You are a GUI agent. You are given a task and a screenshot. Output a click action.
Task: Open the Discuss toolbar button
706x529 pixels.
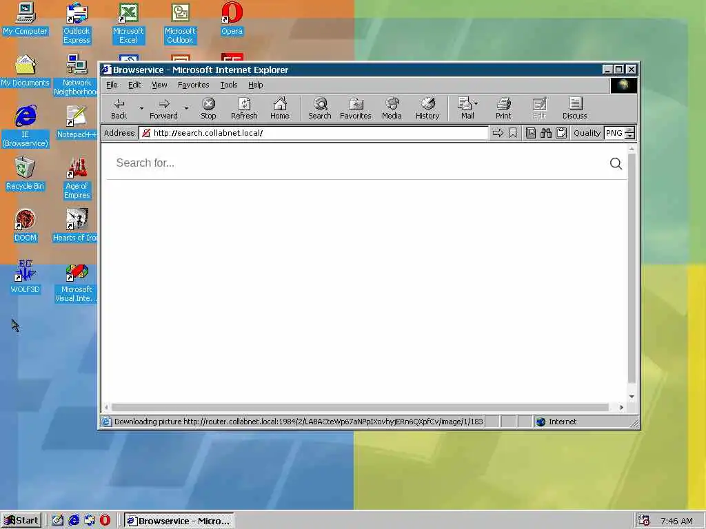point(574,108)
